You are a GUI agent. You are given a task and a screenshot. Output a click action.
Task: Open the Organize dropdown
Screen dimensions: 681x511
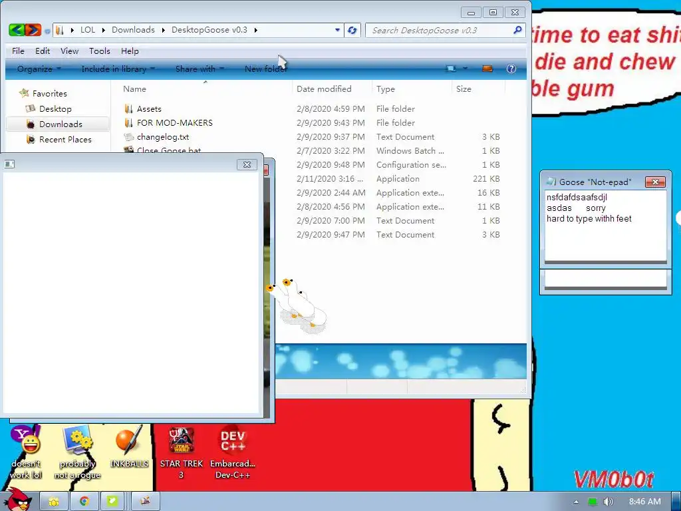pyautogui.click(x=39, y=69)
